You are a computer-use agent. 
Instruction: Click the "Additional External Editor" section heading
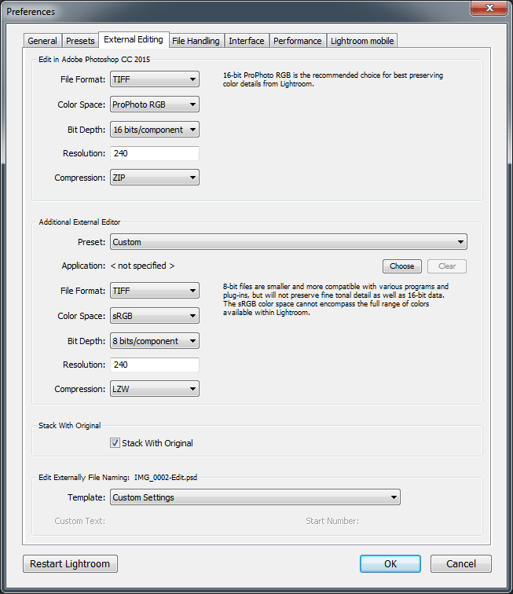click(x=79, y=222)
